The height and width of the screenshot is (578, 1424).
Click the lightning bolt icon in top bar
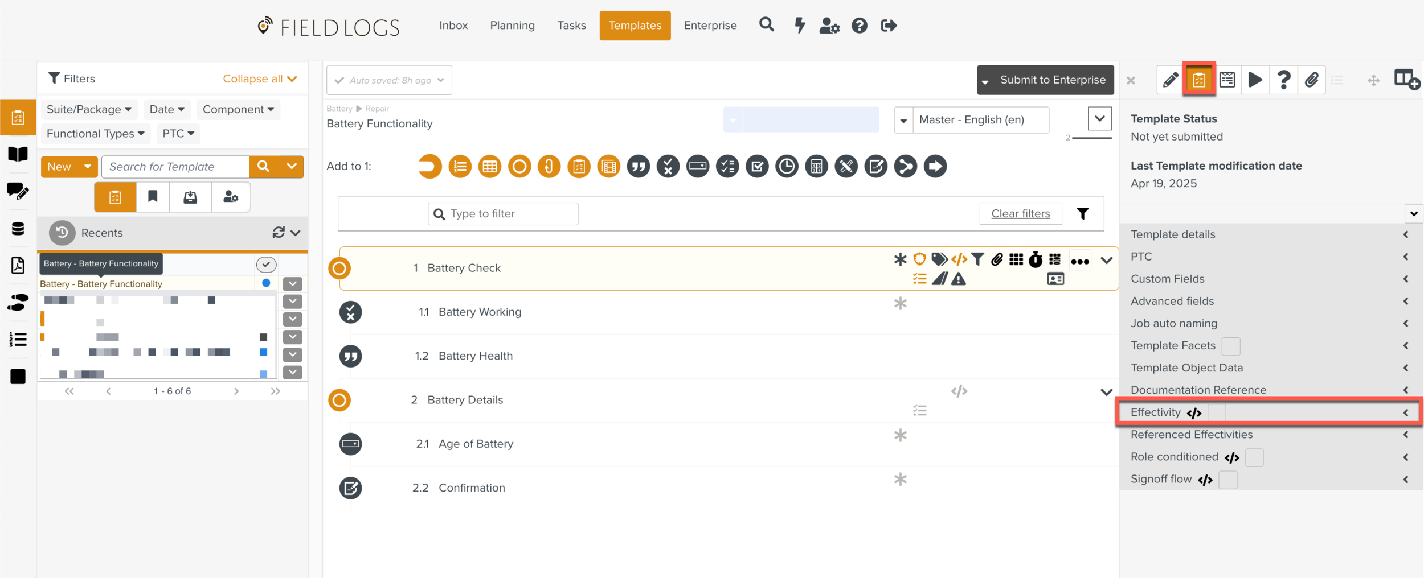click(x=800, y=26)
